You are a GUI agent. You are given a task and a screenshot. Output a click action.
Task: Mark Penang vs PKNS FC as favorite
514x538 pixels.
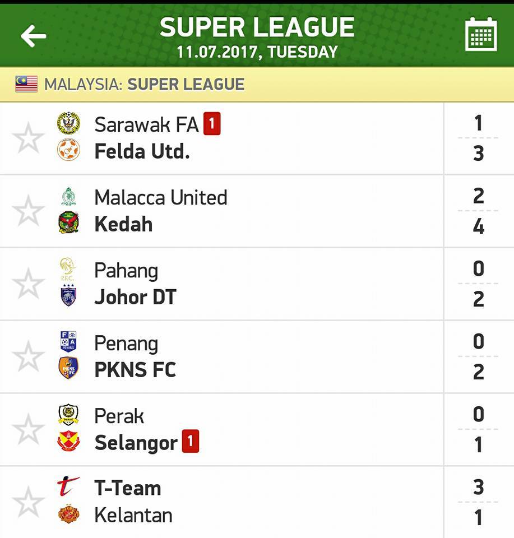28,356
